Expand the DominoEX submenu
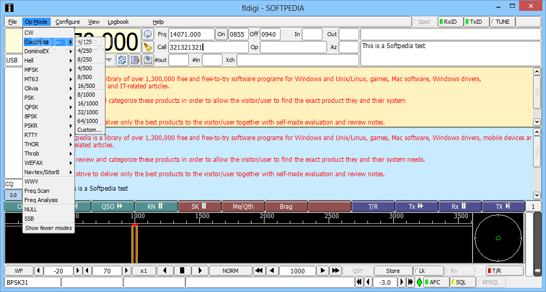Viewport: 546px width, 292px height. pos(49,51)
